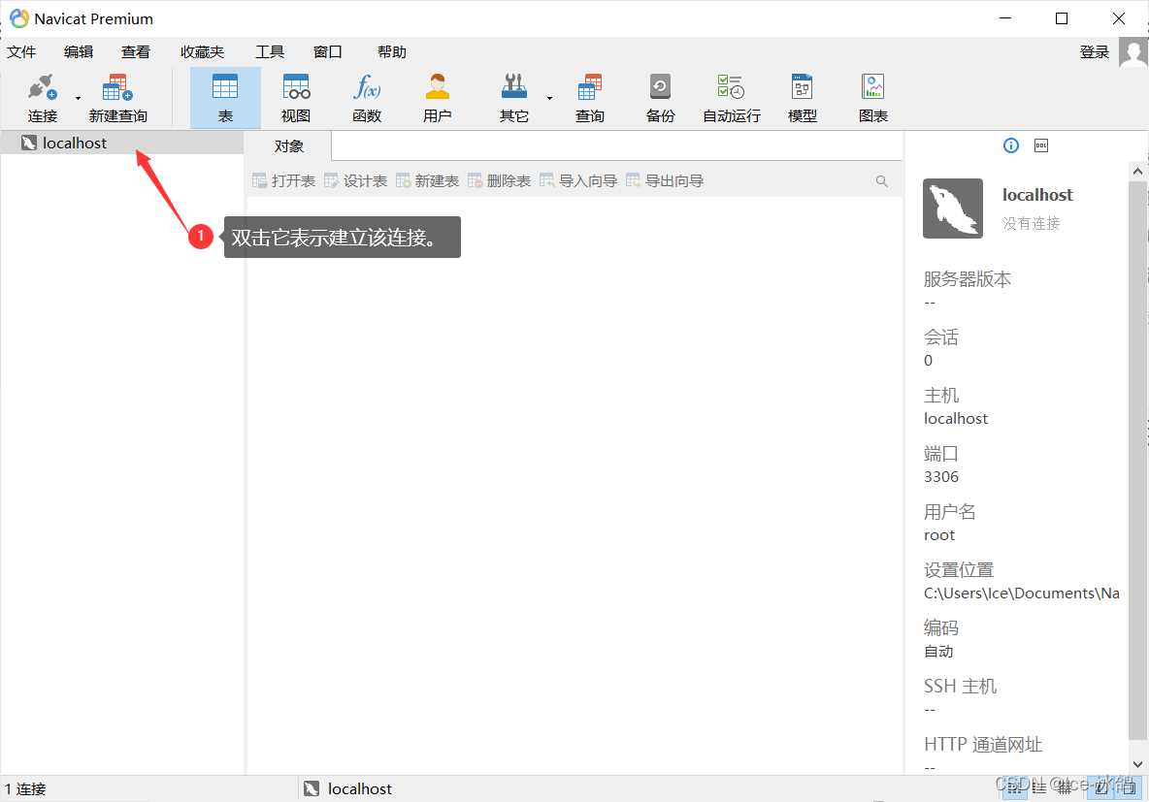Open the Backup (备份) icon
This screenshot has width=1149, height=802.
tap(660, 97)
